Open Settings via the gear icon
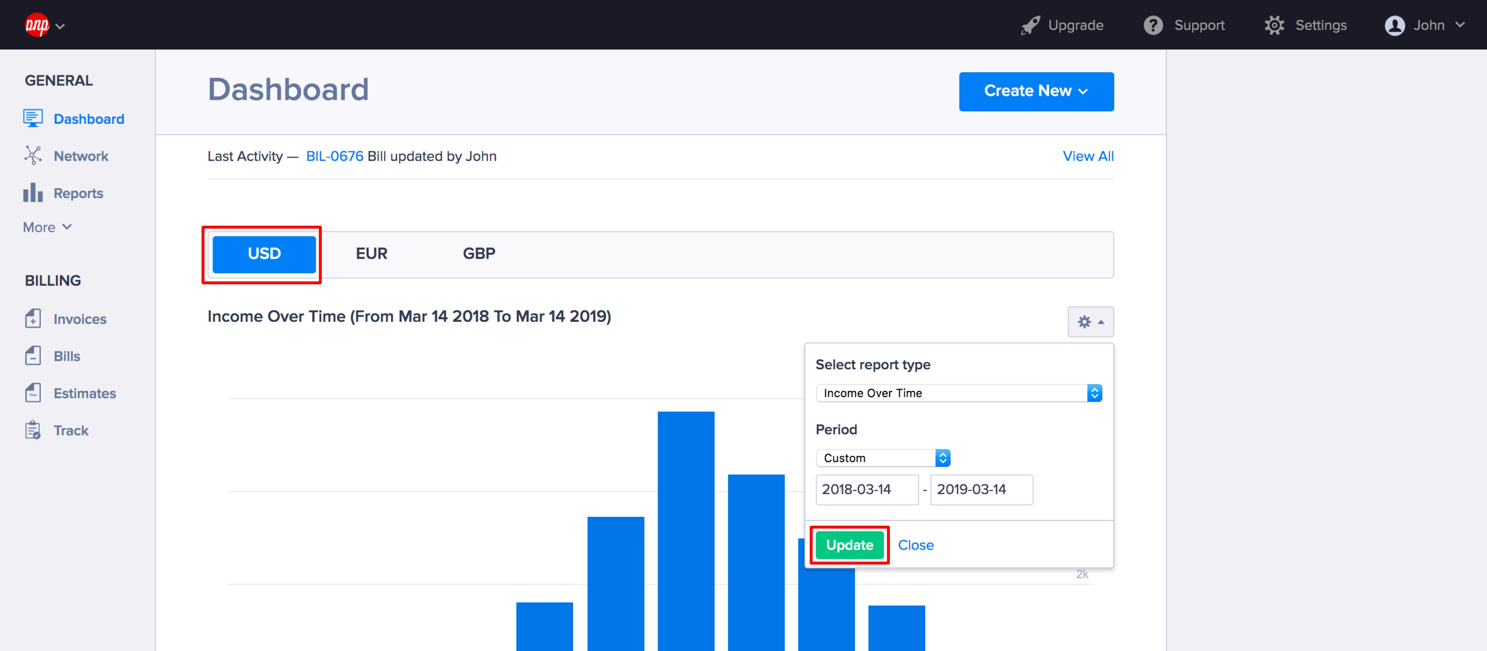The width and height of the screenshot is (1487, 651). (1274, 25)
